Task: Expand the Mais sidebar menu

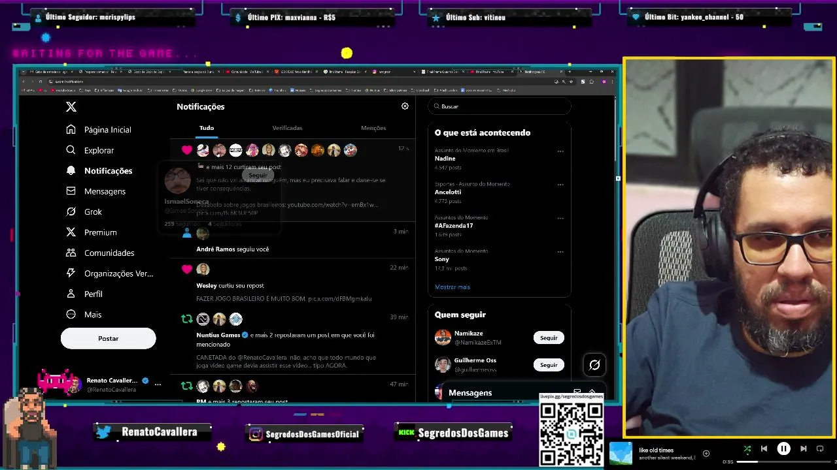Action: (84, 315)
